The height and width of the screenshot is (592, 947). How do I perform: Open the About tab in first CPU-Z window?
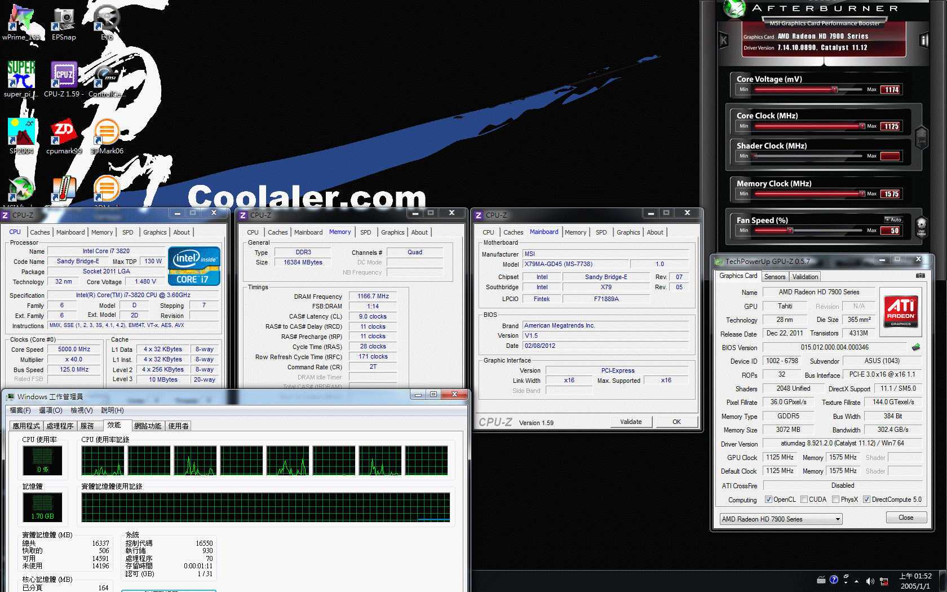182,232
